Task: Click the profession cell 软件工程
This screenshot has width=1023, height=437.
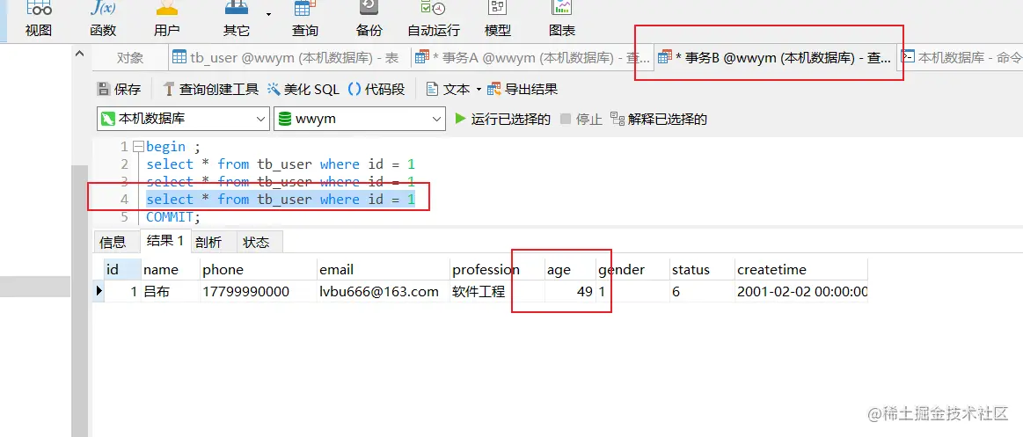Action: 496,292
